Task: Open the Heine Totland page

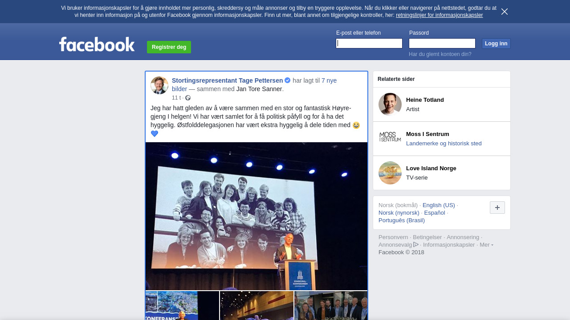Action: pos(425,100)
